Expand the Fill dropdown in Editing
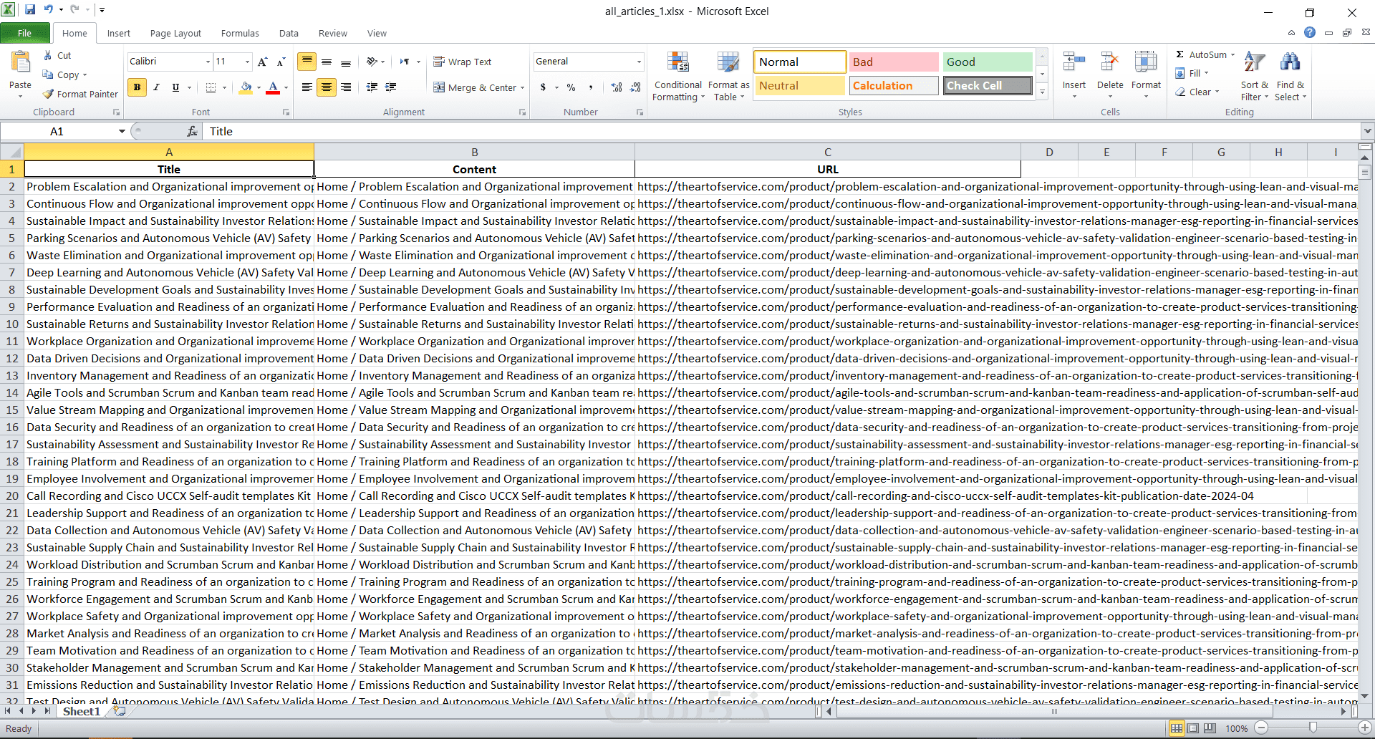Image resolution: width=1375 pixels, height=739 pixels. pos(1206,73)
